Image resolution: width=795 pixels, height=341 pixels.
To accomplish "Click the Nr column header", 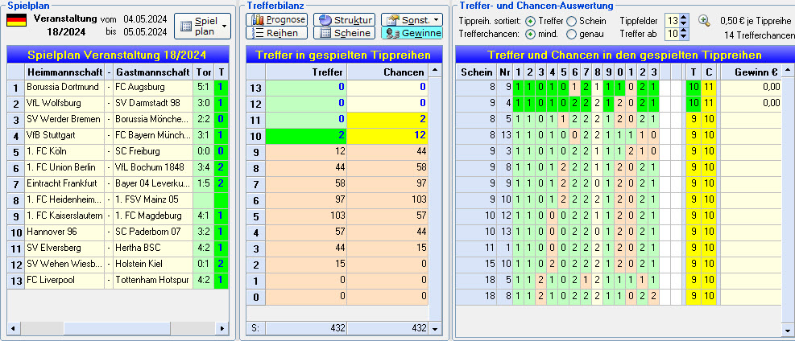I will coord(504,72).
